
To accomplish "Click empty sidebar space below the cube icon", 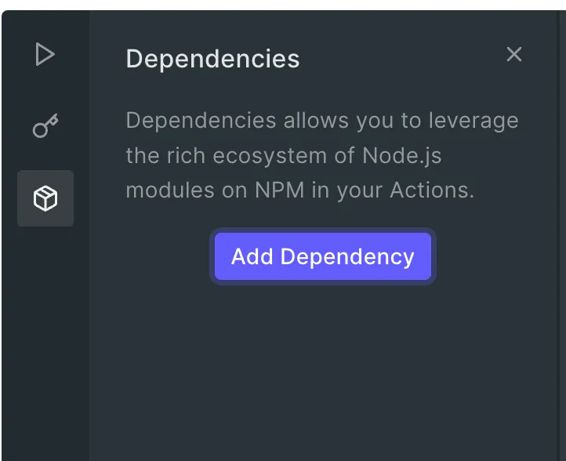I will [x=45, y=337].
